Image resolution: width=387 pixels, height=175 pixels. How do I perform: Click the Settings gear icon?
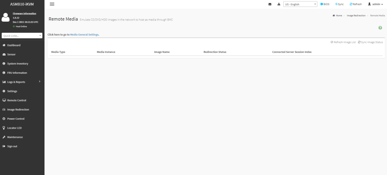pos(4,91)
